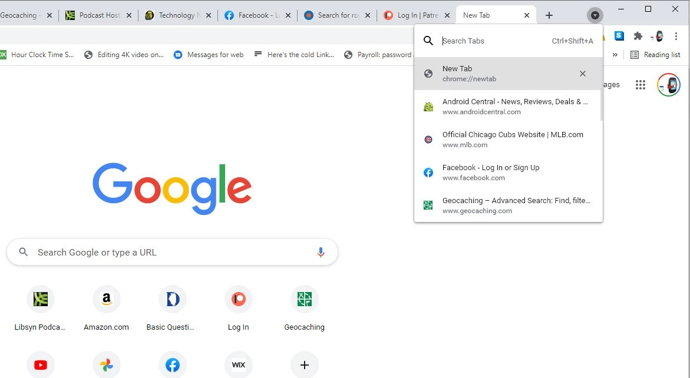Select Facebook - Log In or Sign Up entry

pyautogui.click(x=509, y=173)
